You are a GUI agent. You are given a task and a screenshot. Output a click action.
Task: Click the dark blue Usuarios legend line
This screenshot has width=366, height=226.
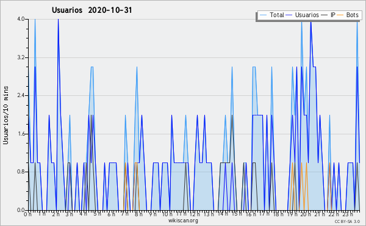click(289, 15)
